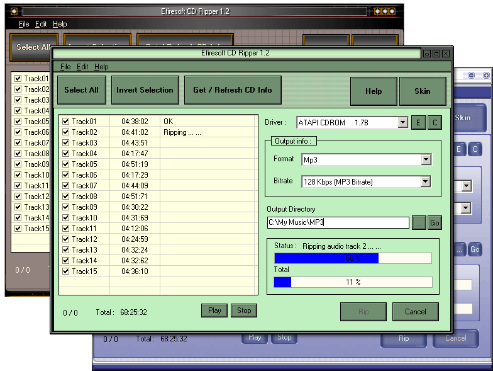Image resolution: width=493 pixels, height=371 pixels.
Task: Click E button in blue skin window
Action: (x=459, y=149)
